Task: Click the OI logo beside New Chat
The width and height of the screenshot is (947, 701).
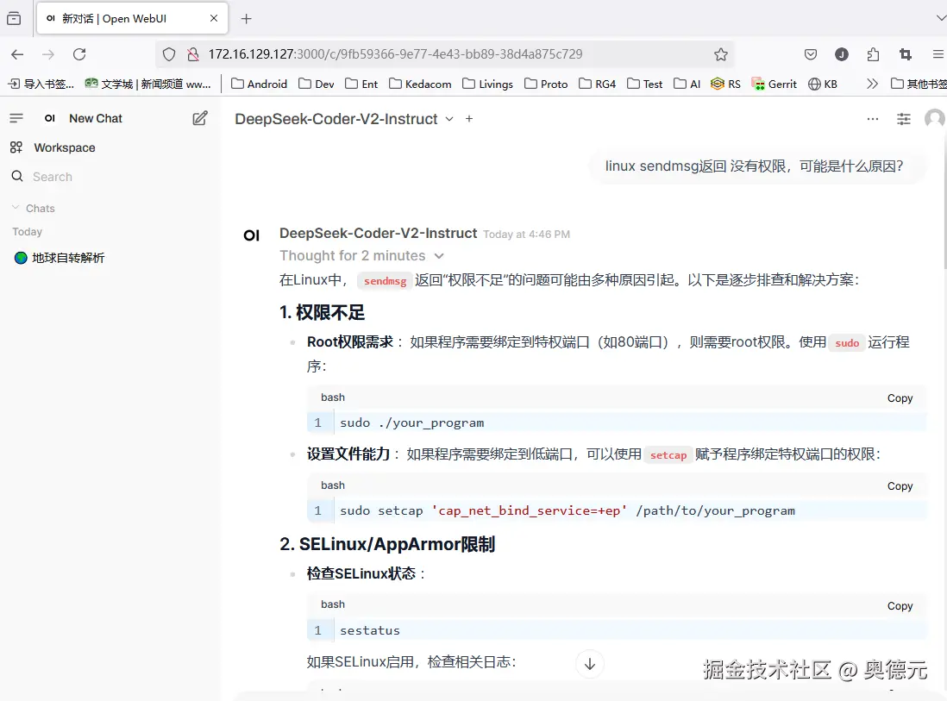Action: [49, 118]
